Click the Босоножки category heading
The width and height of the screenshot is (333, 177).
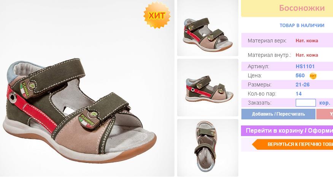(302, 8)
